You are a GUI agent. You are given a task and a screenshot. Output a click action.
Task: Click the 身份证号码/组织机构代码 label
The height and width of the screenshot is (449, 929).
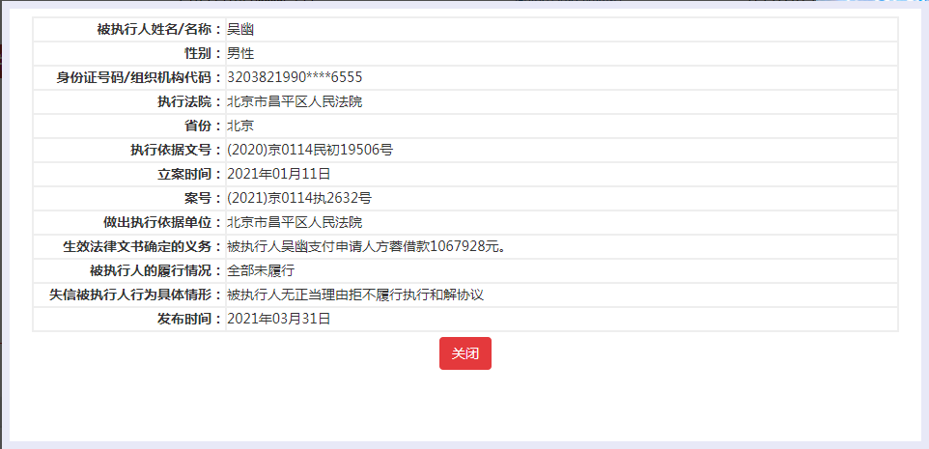coord(140,77)
